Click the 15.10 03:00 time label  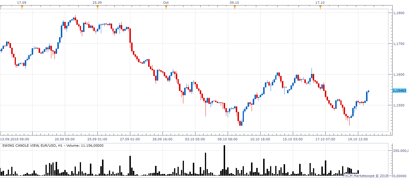pos(293,139)
